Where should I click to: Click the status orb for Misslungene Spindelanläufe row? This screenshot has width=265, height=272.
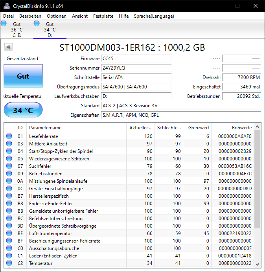click(x=9, y=181)
